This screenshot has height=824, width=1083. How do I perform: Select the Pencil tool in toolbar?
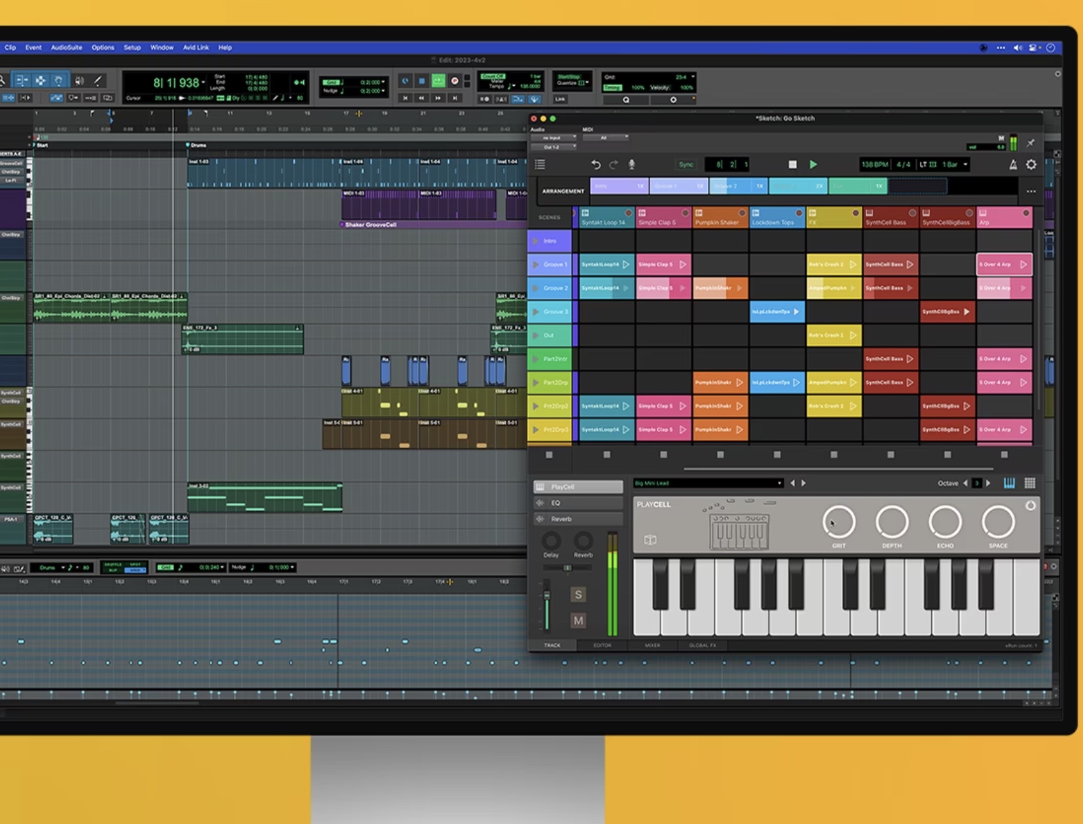(97, 81)
